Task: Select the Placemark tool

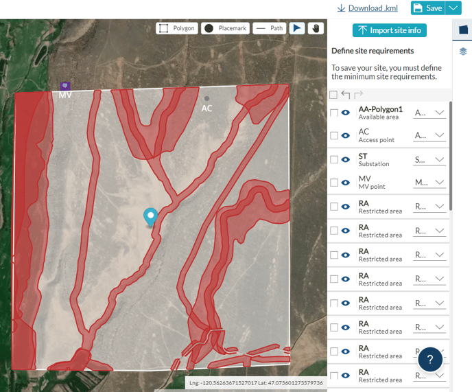Action: click(x=225, y=28)
